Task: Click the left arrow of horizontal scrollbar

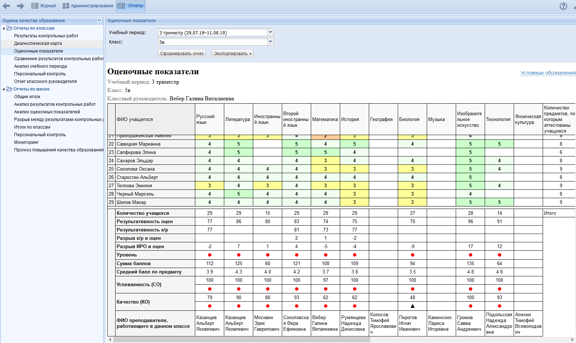Action: coord(110,340)
